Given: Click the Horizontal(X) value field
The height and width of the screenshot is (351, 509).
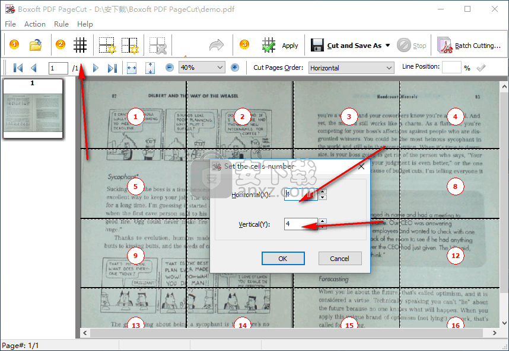Looking at the screenshot, I should [301, 194].
